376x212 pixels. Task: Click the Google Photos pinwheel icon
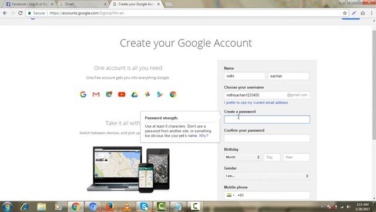147,94
